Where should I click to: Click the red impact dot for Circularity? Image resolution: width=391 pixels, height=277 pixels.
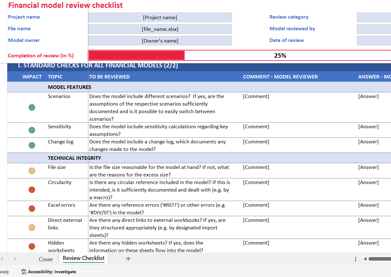(x=32, y=190)
